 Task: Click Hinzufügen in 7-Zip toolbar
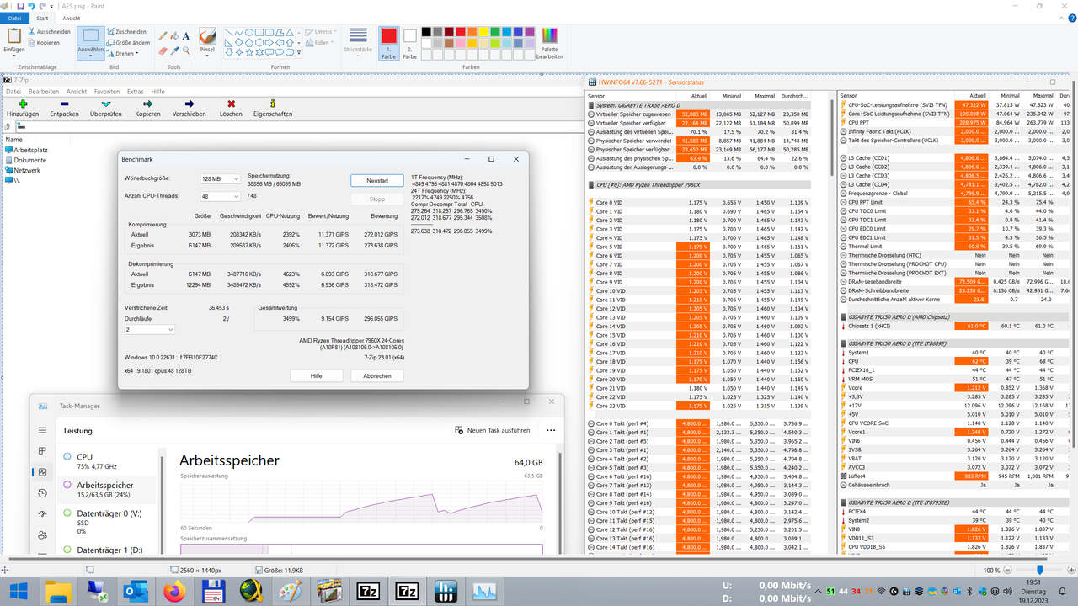point(23,109)
